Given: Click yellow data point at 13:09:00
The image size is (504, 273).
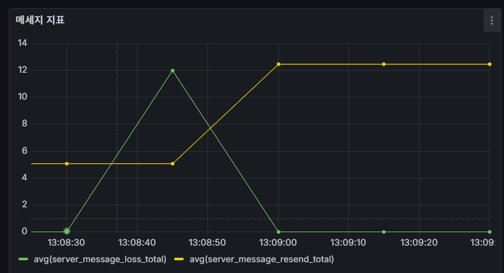Looking at the screenshot, I should point(278,64).
